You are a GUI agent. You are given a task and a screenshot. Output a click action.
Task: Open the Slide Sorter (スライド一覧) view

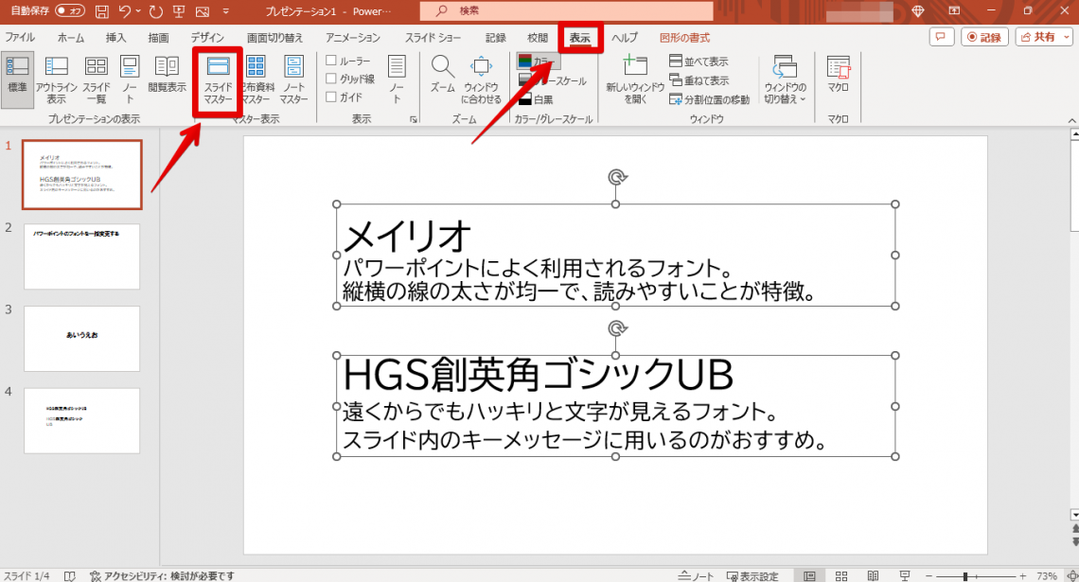click(x=97, y=79)
